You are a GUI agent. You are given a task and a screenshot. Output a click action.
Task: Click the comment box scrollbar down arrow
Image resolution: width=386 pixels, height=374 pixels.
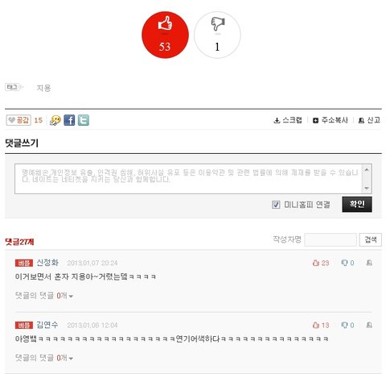(367, 188)
